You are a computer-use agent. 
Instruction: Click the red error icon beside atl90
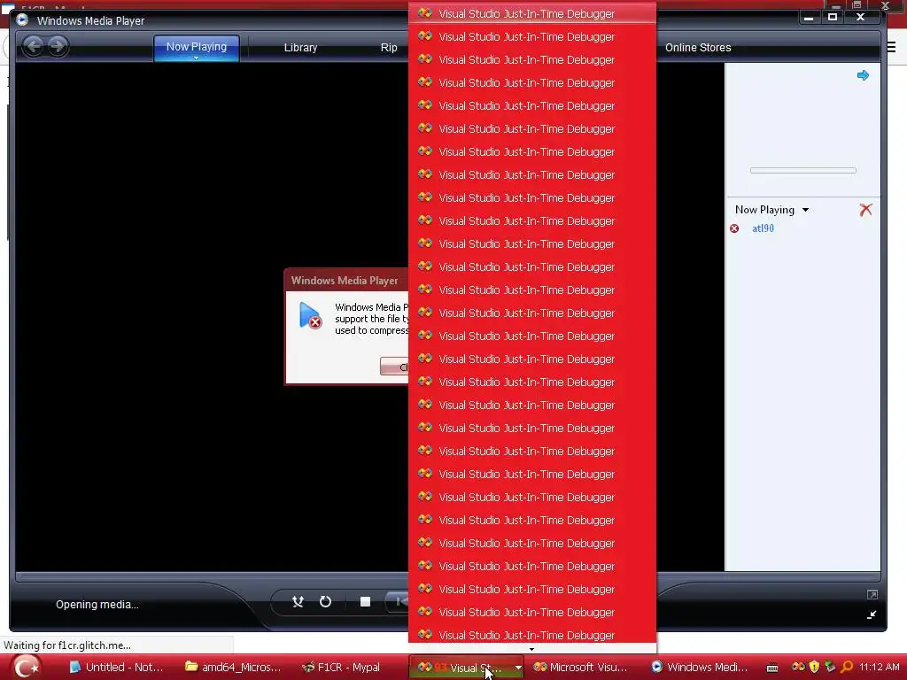pyautogui.click(x=734, y=228)
